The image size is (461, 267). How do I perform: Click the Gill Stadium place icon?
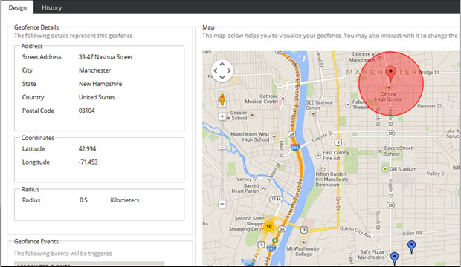(385, 169)
